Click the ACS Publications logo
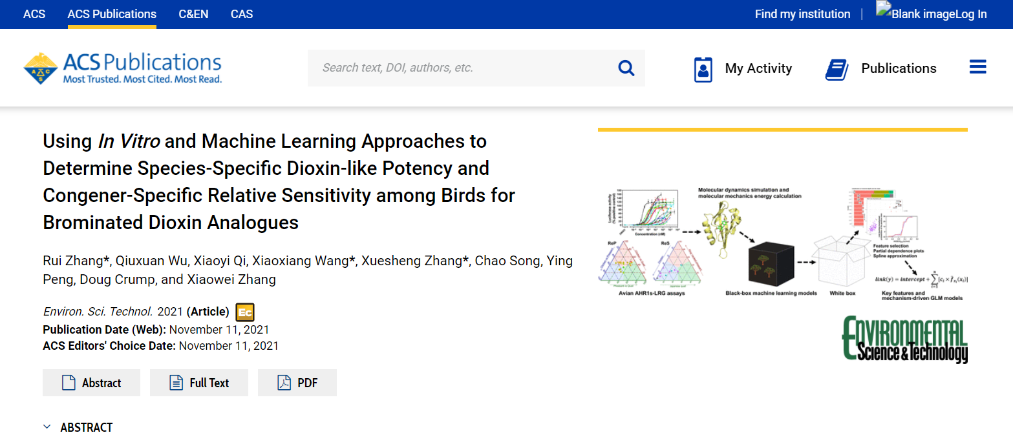 [123, 68]
